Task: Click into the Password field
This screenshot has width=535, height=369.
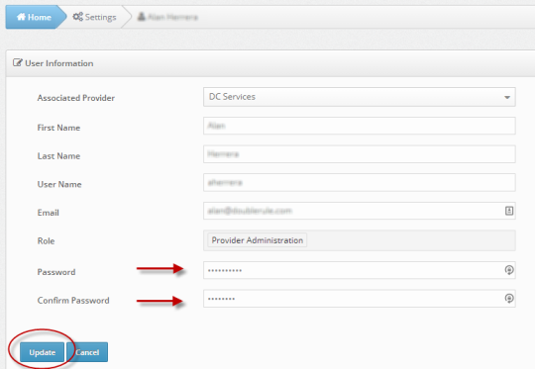Action: [360, 270]
